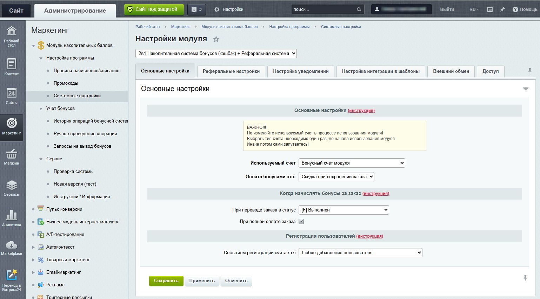This screenshot has width=540, height=299.
Task: Open the При переводе заказа в статус dropdown
Action: [x=344, y=210]
